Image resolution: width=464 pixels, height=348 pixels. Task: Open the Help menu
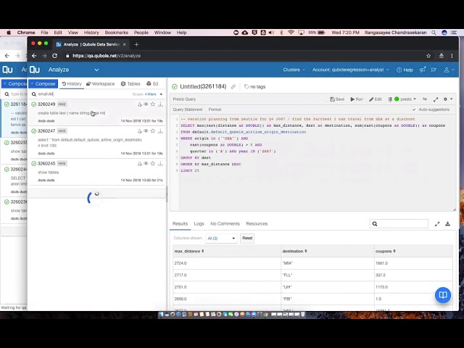click(x=405, y=70)
